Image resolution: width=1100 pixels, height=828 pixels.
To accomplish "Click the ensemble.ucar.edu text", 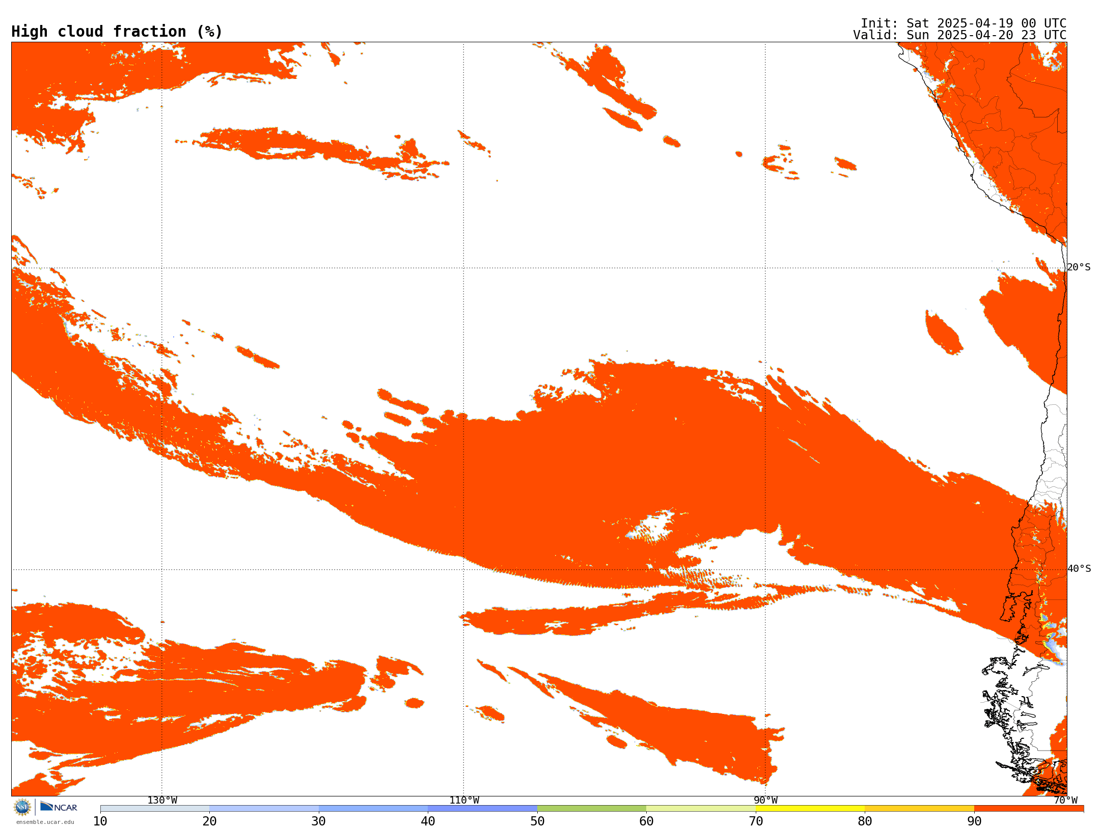I will tap(45, 822).
